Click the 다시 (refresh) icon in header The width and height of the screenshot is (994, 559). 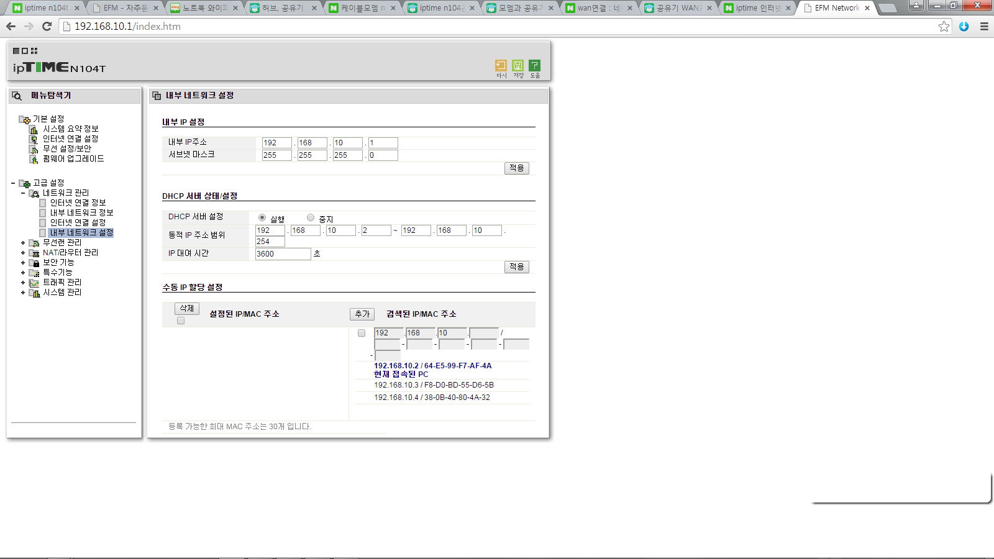click(x=501, y=65)
